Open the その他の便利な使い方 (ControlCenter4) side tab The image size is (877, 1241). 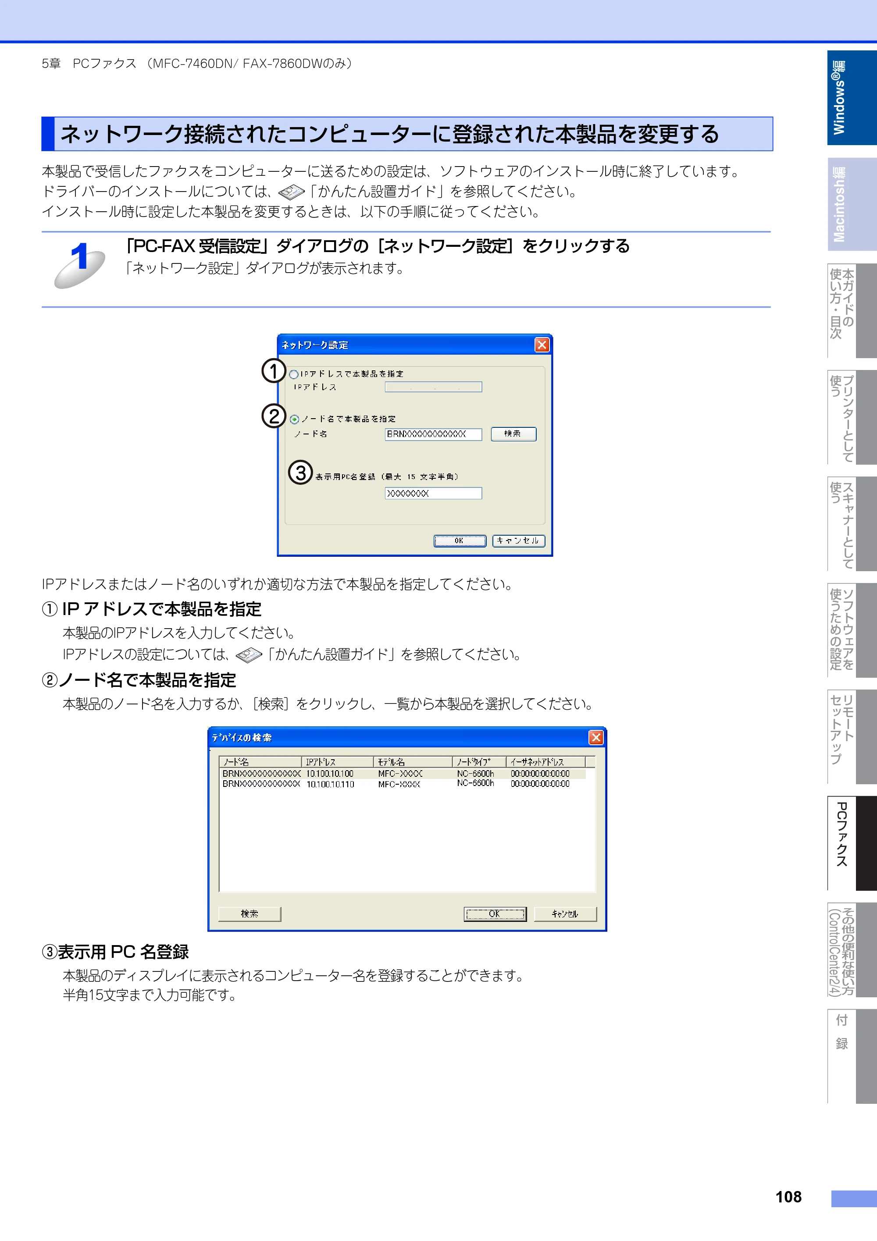852,949
